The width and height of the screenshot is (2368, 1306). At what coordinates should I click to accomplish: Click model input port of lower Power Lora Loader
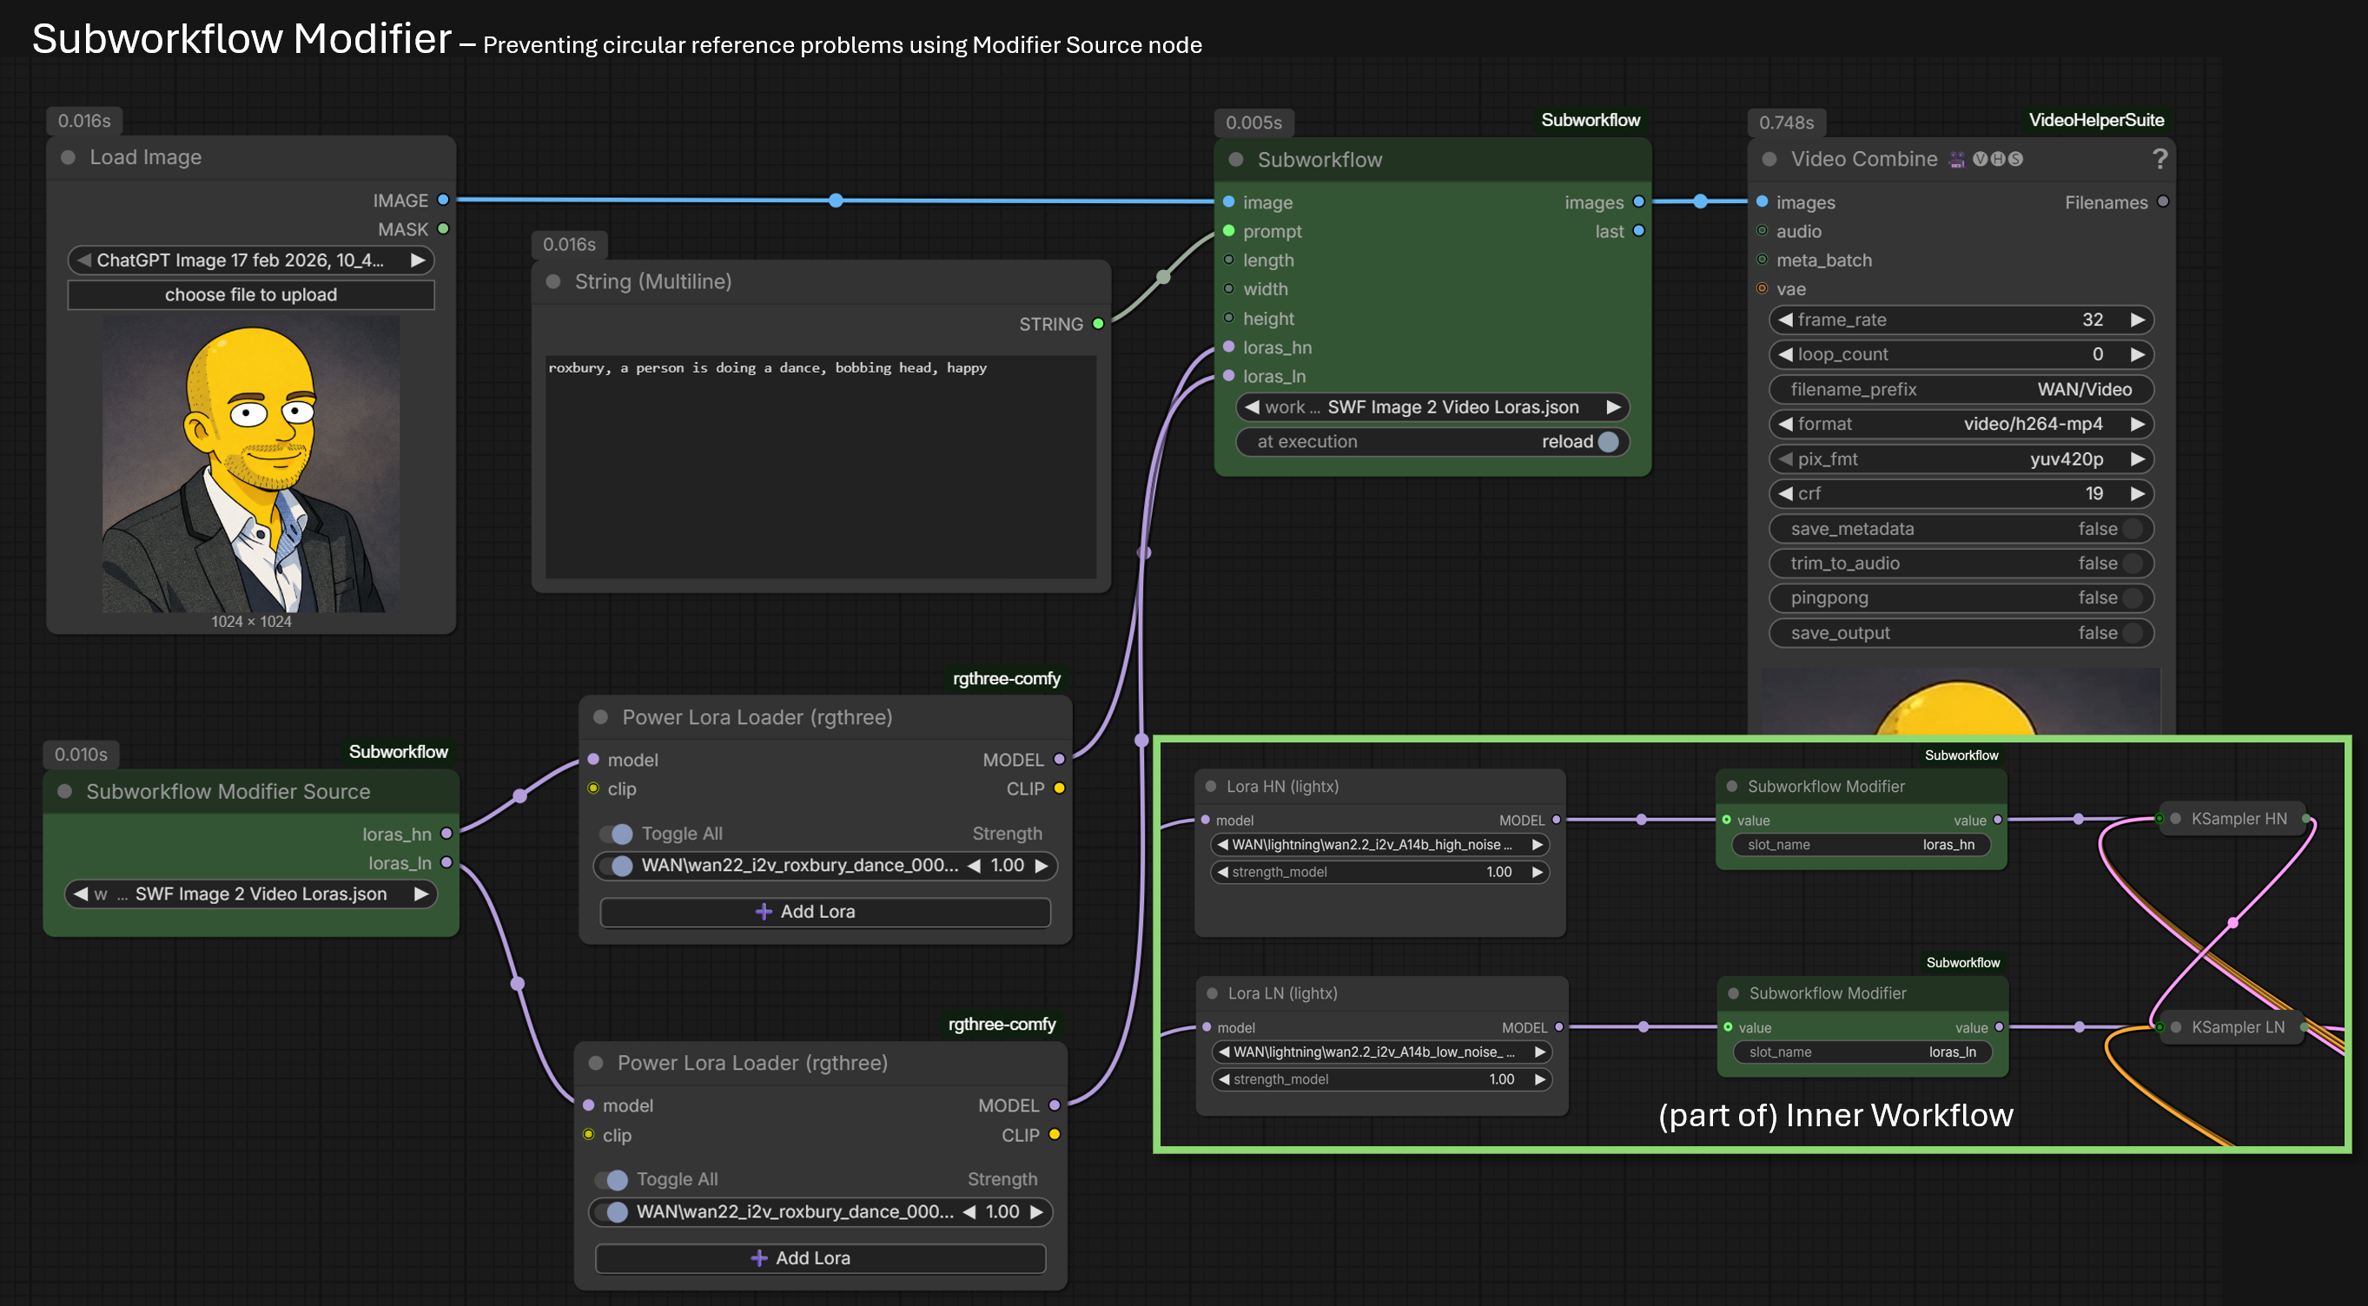point(588,1105)
